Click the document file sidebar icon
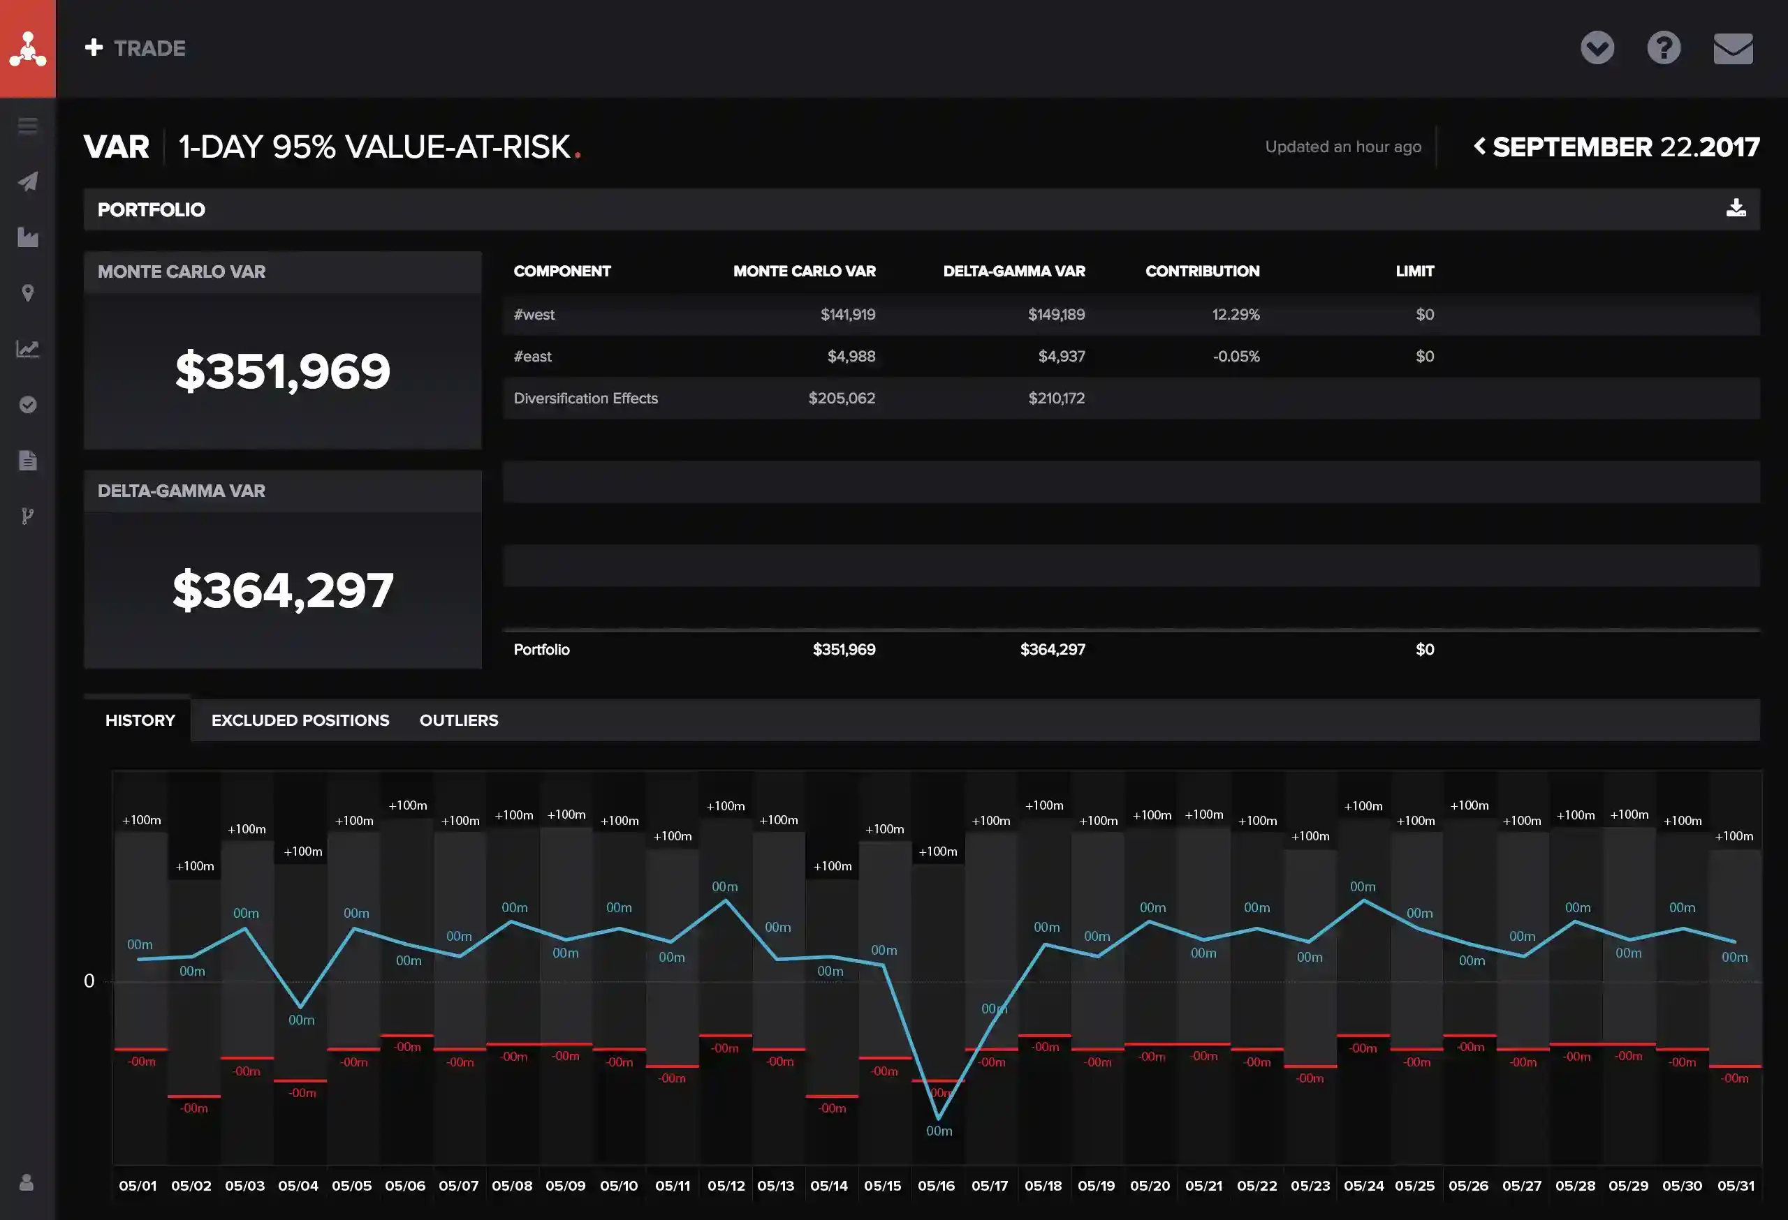 pyautogui.click(x=28, y=461)
